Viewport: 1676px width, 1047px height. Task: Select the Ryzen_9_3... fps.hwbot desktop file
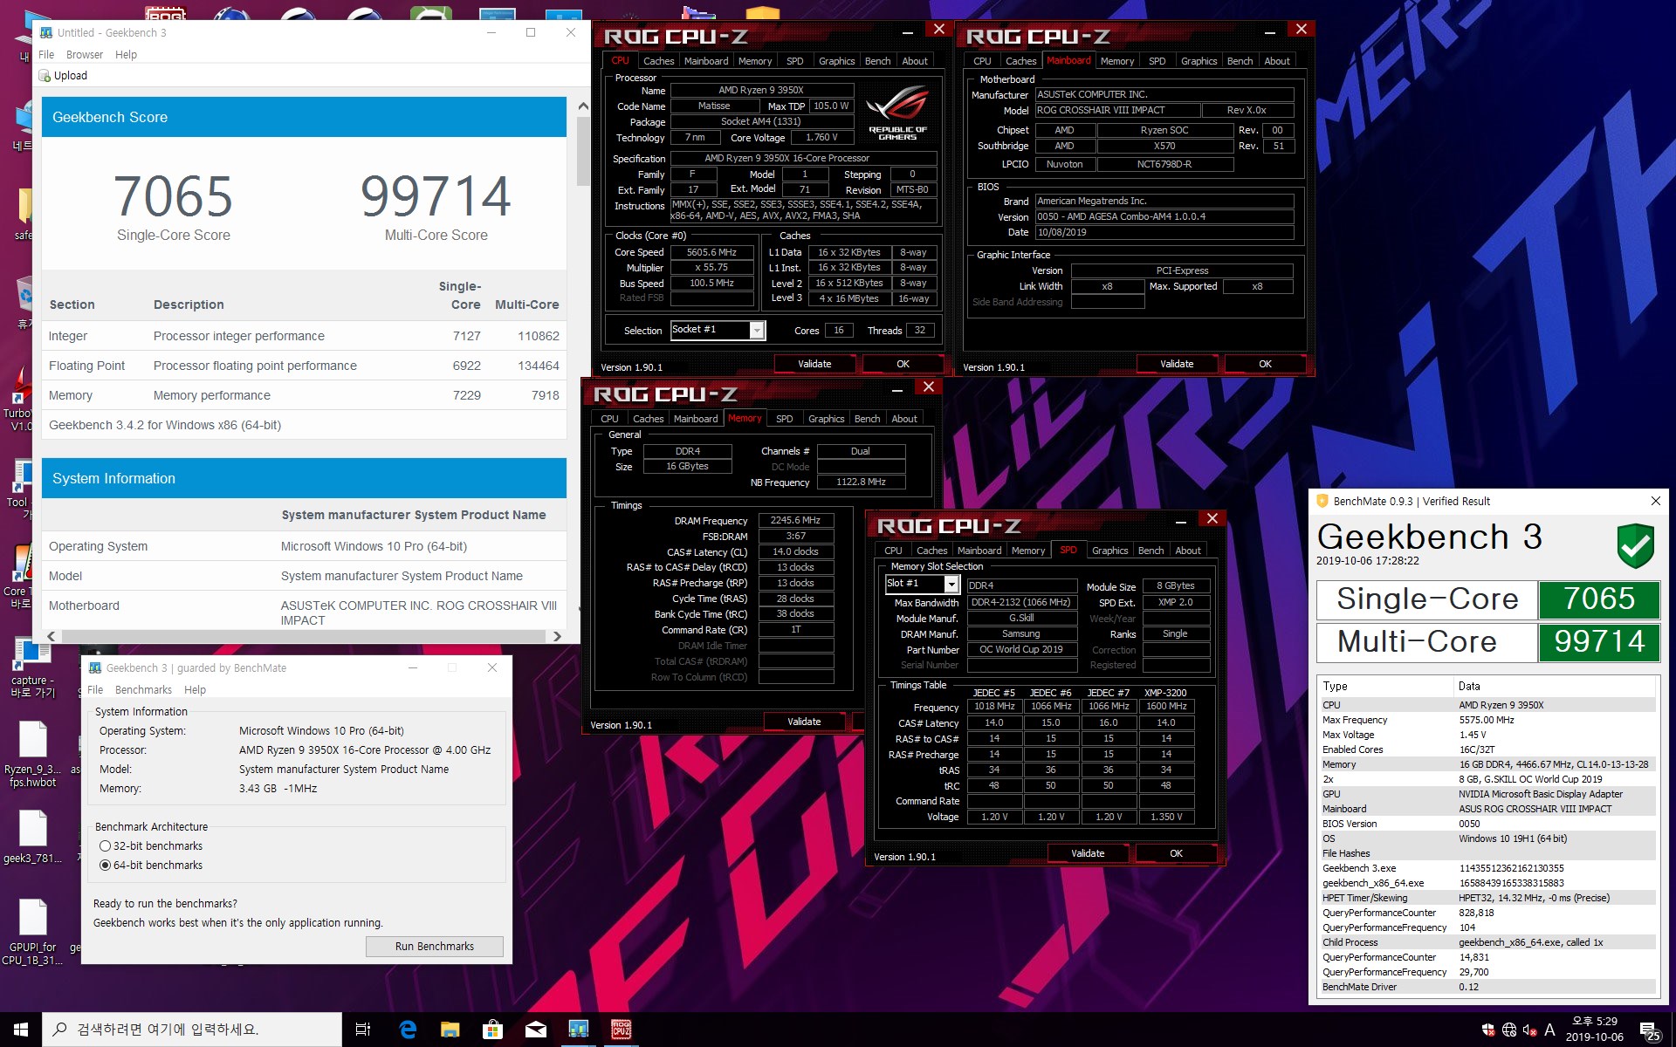point(32,755)
